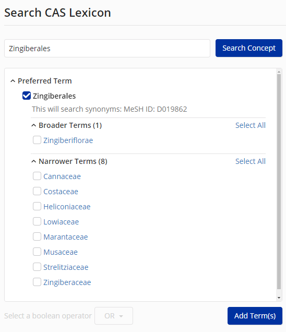Screen dimensions: 286x332
Task: Follow the Strelitziaceae link
Action: 66,267
